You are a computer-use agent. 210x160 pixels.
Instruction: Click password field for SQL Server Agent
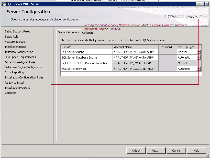168,52
